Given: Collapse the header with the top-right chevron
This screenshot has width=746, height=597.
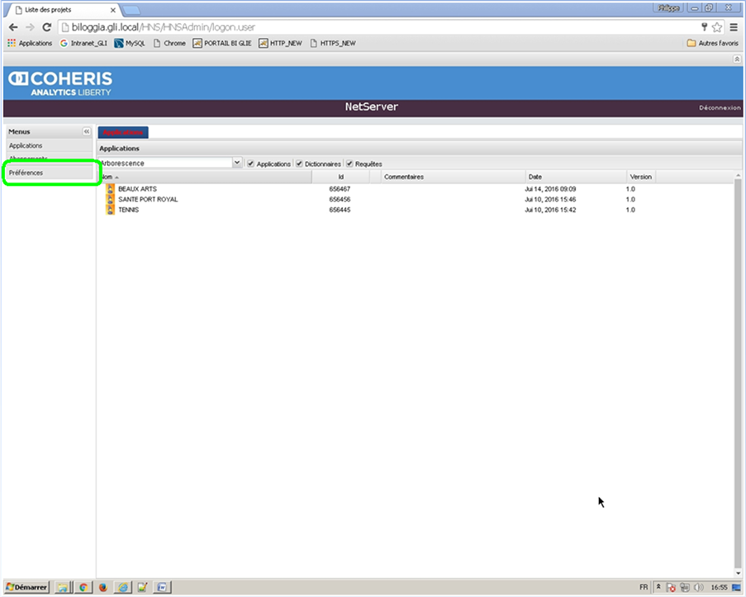Looking at the screenshot, I should point(737,59).
